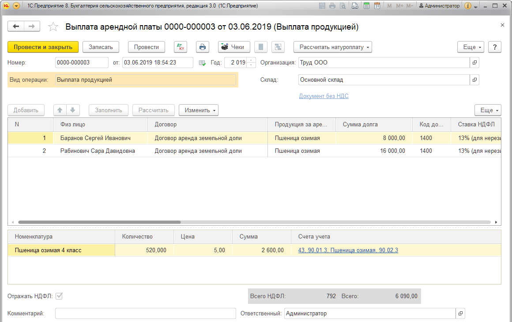Click the Количество cell 520,000
This screenshot has width=512, height=322.
tap(144, 250)
